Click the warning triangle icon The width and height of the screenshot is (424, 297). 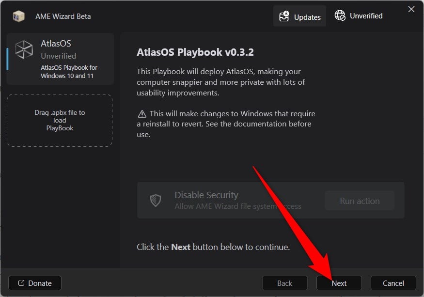(142, 113)
